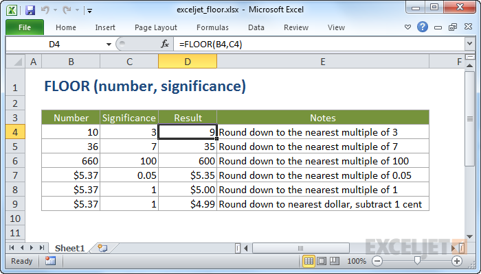
Task: Open Excel Help question mark icon
Action: pyautogui.click(x=423, y=27)
